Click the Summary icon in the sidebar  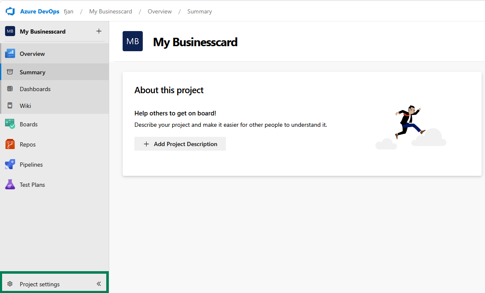(x=10, y=72)
